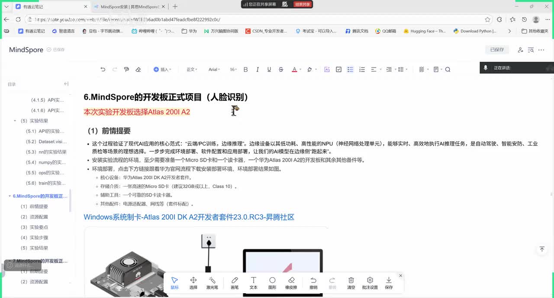554x298 pixels.
Task: Open the Arial font dropdown
Action: click(x=214, y=69)
